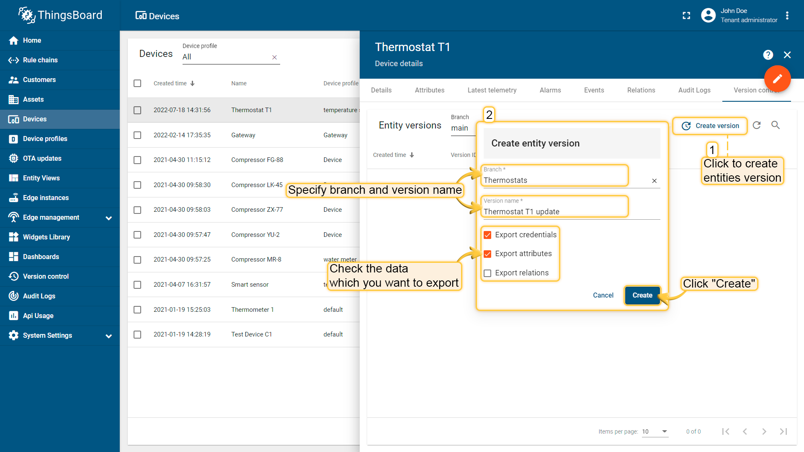Go to previous page of versions
804x452 pixels.
tap(745, 431)
